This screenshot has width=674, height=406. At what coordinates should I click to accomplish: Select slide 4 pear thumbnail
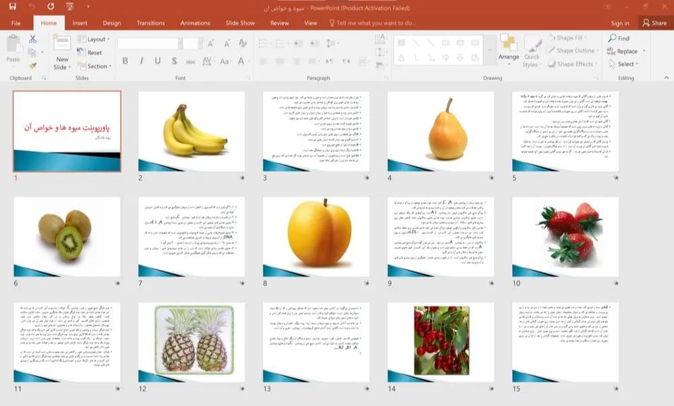pyautogui.click(x=441, y=131)
